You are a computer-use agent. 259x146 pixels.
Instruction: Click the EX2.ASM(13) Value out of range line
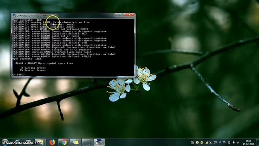click(46, 36)
